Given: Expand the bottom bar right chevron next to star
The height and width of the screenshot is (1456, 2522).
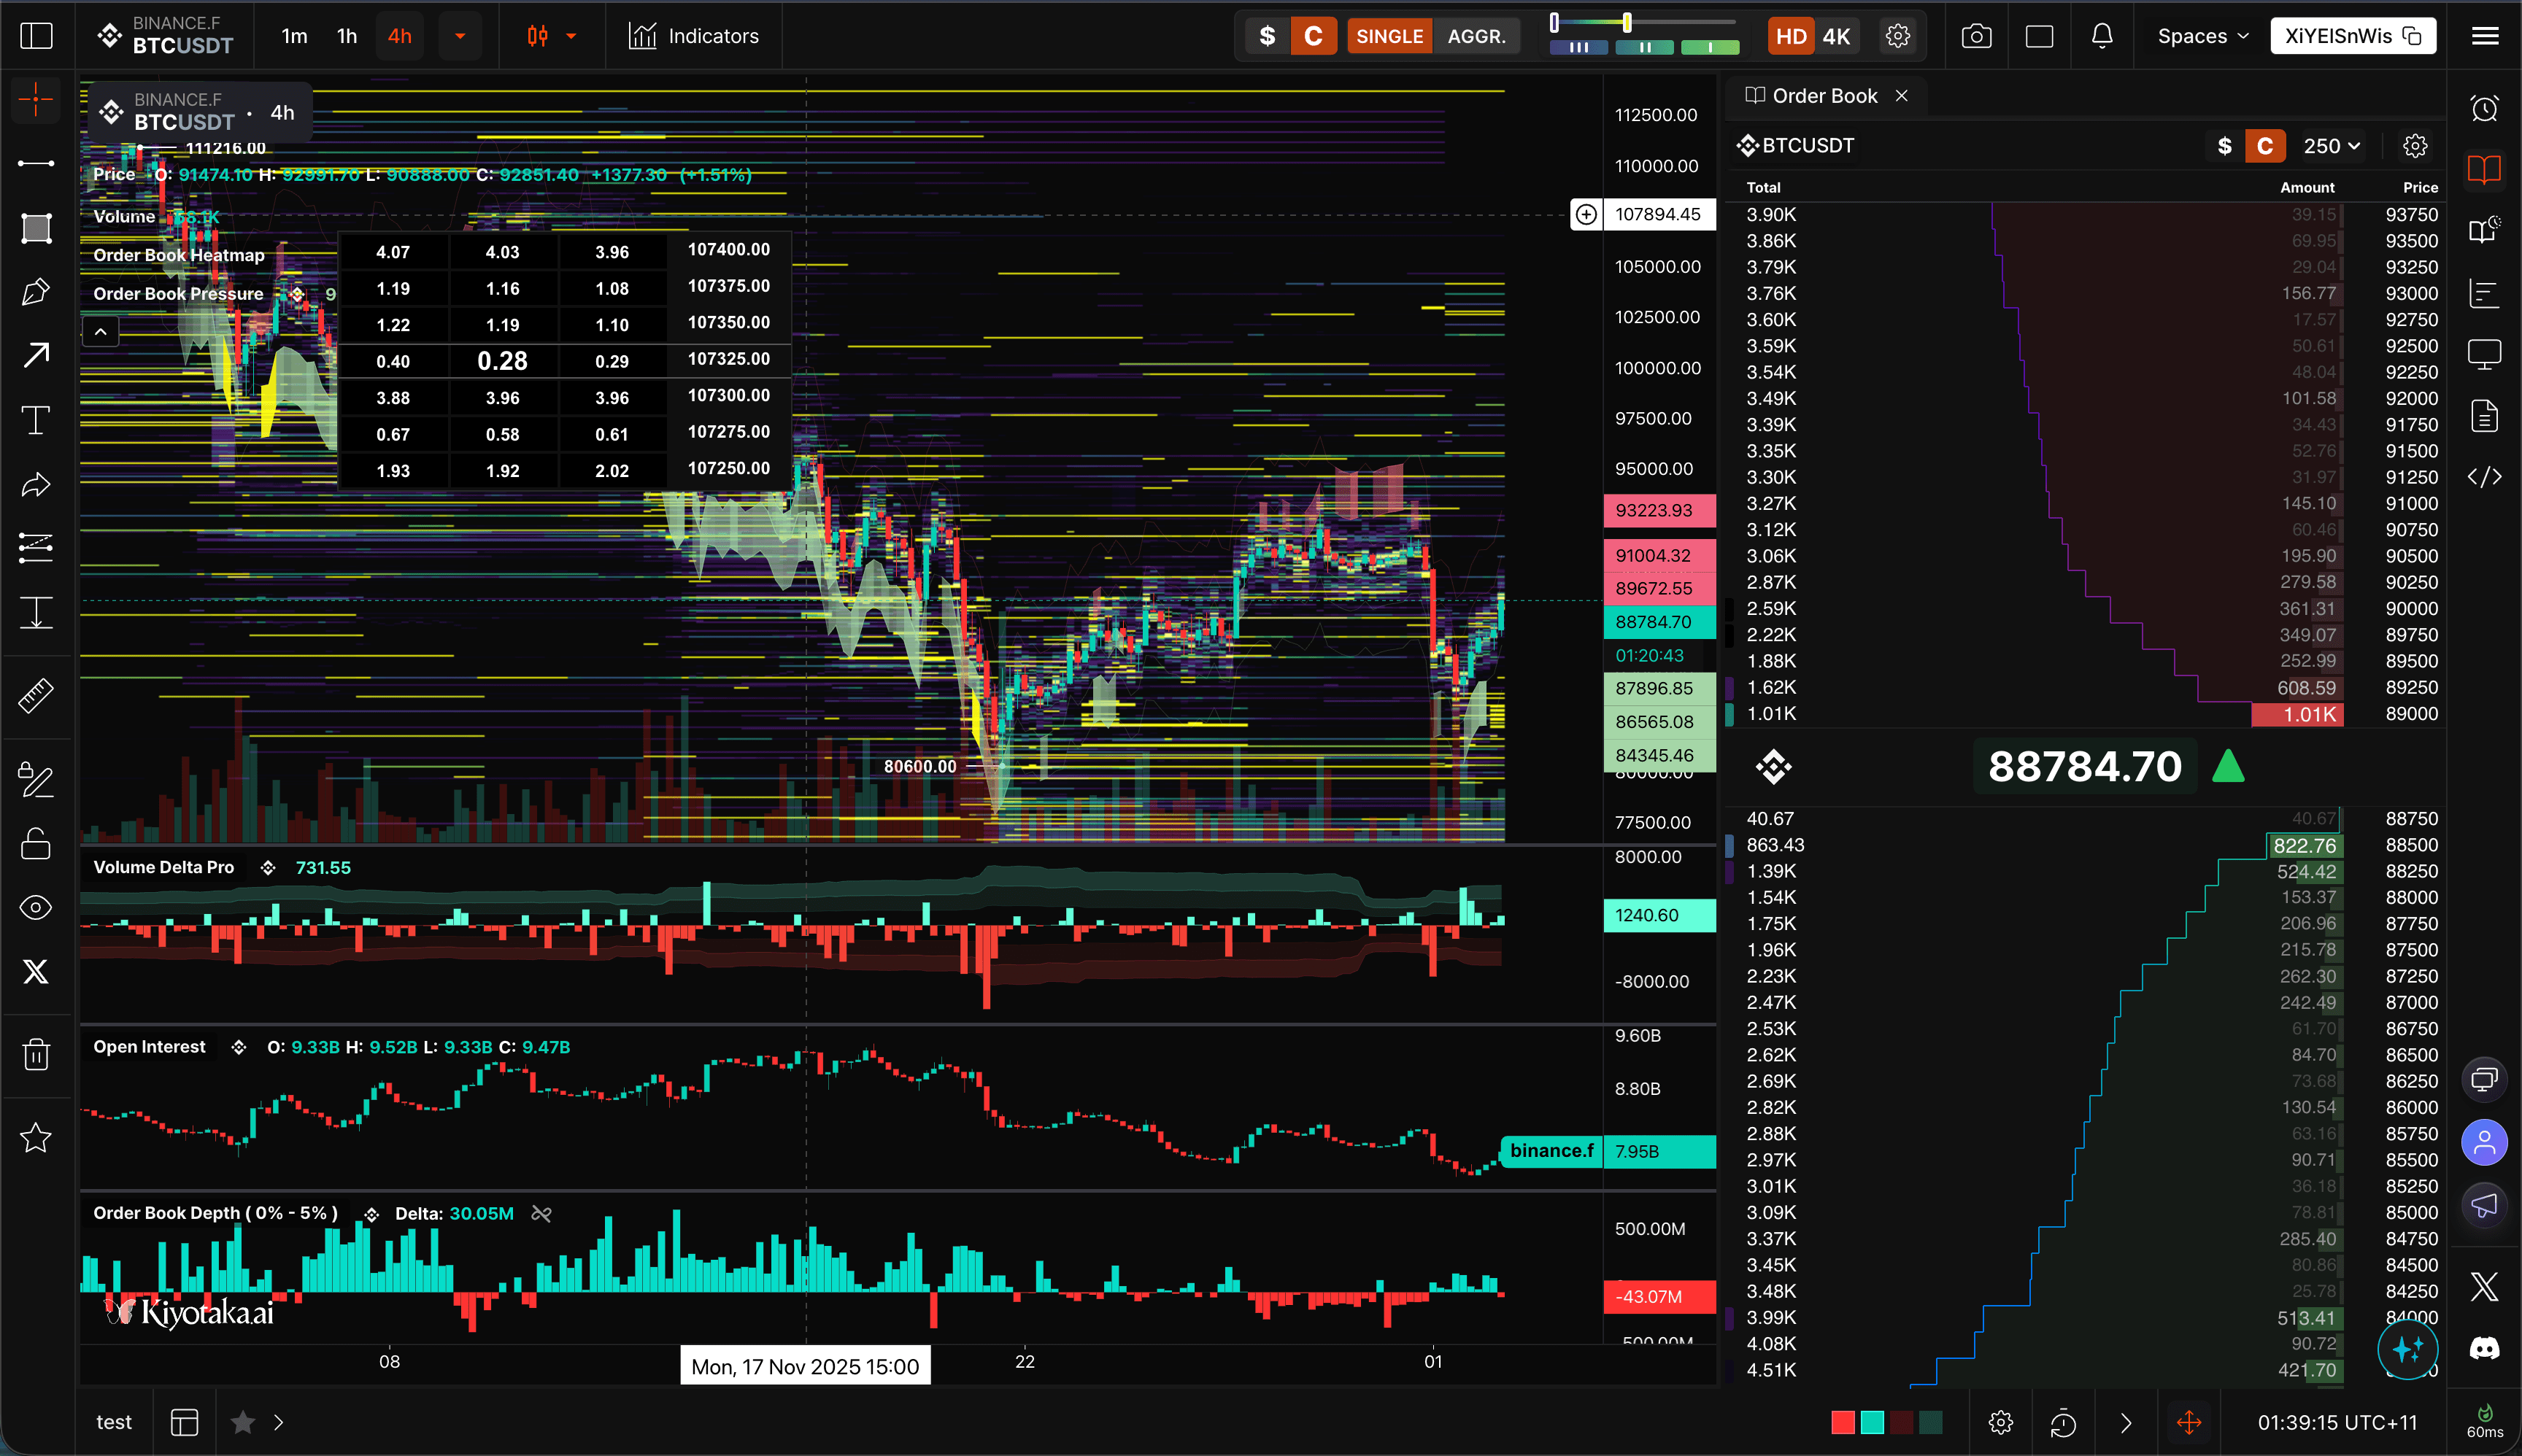Looking at the screenshot, I should tap(278, 1422).
